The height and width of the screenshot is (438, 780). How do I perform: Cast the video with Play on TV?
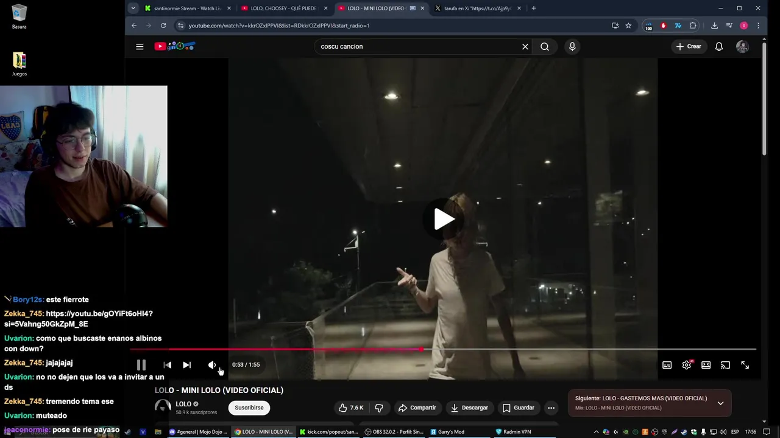725,365
